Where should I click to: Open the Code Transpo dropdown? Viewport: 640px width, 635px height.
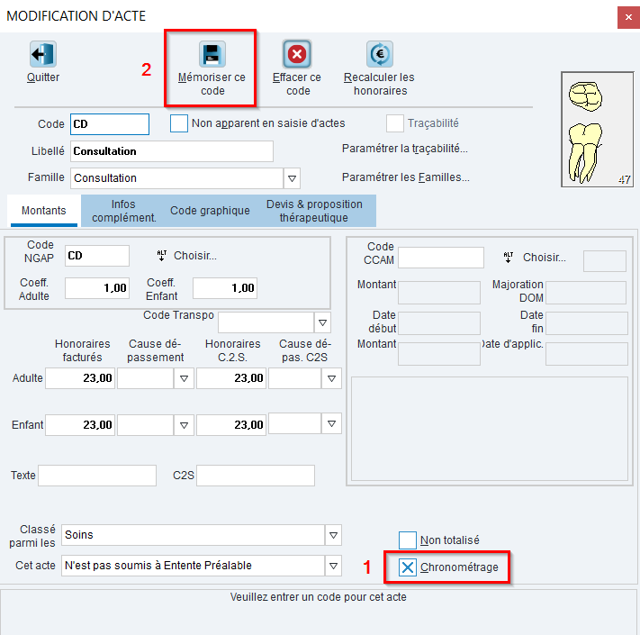click(322, 322)
